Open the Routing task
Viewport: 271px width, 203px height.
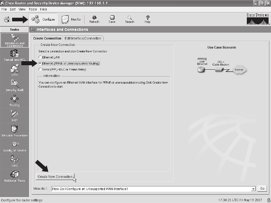[15, 101]
